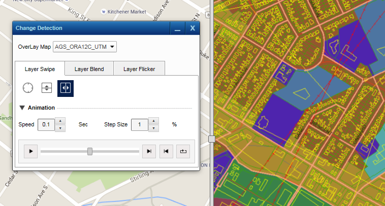
Task: Decrease the Speed value
Action: 60,128
